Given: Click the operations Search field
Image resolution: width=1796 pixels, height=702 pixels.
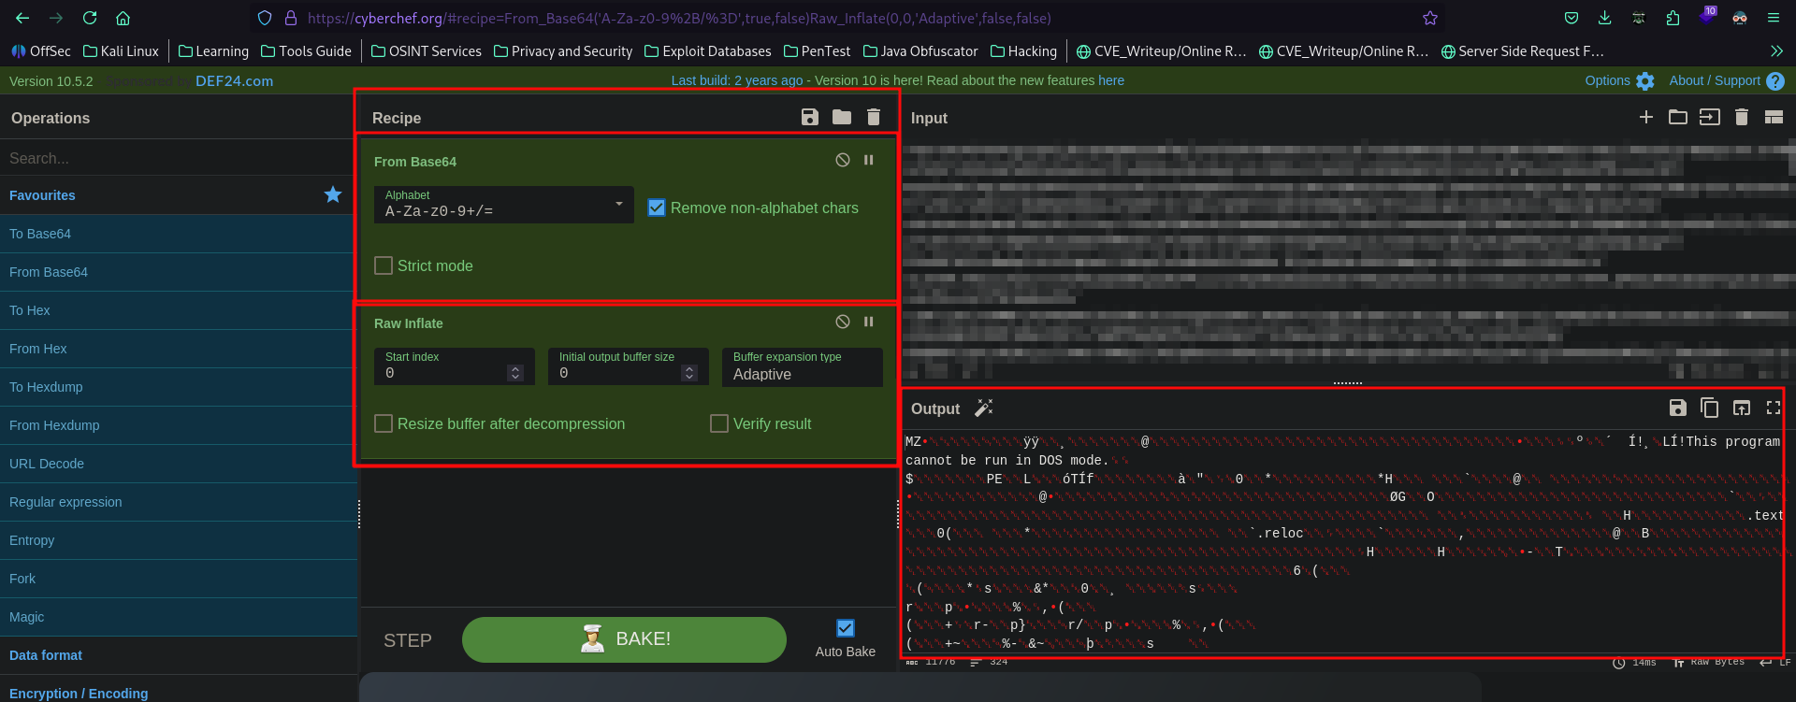Looking at the screenshot, I should [178, 158].
